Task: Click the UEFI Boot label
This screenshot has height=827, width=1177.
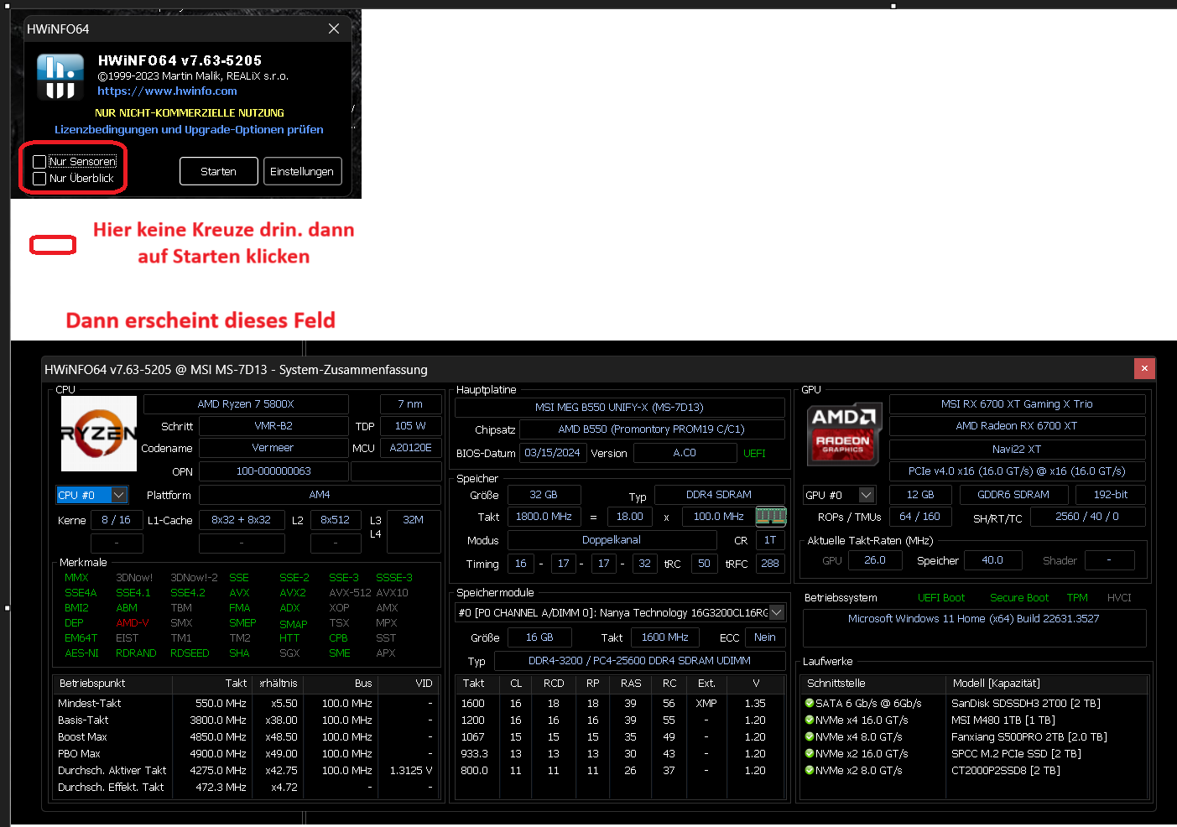Action: click(941, 598)
